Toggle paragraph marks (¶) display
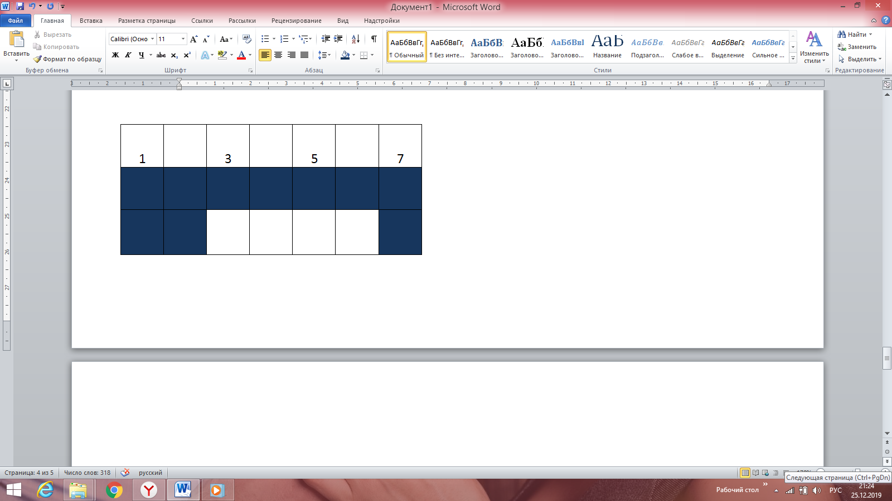The image size is (892, 501). click(x=374, y=39)
